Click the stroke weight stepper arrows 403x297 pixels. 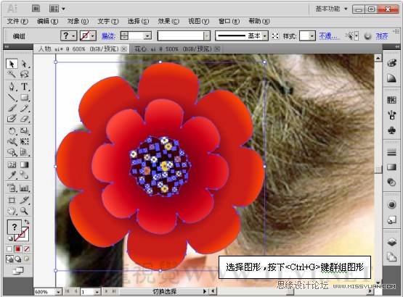click(x=124, y=36)
